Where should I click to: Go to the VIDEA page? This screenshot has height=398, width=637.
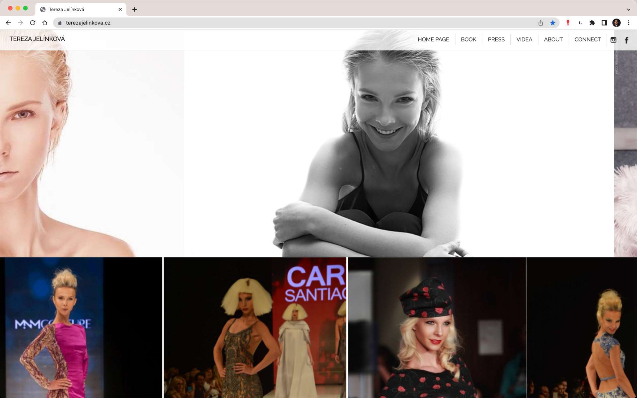[x=524, y=39]
